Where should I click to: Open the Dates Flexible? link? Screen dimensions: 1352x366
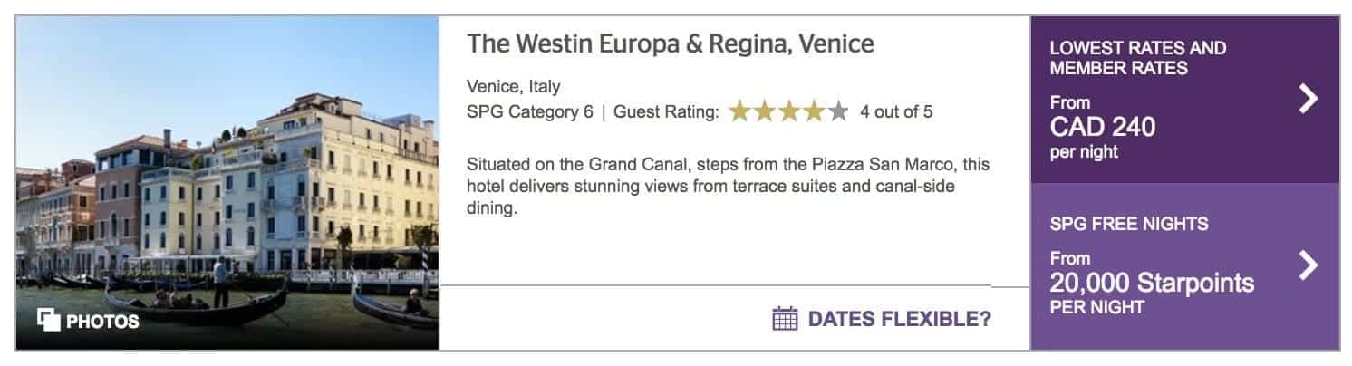(x=899, y=319)
